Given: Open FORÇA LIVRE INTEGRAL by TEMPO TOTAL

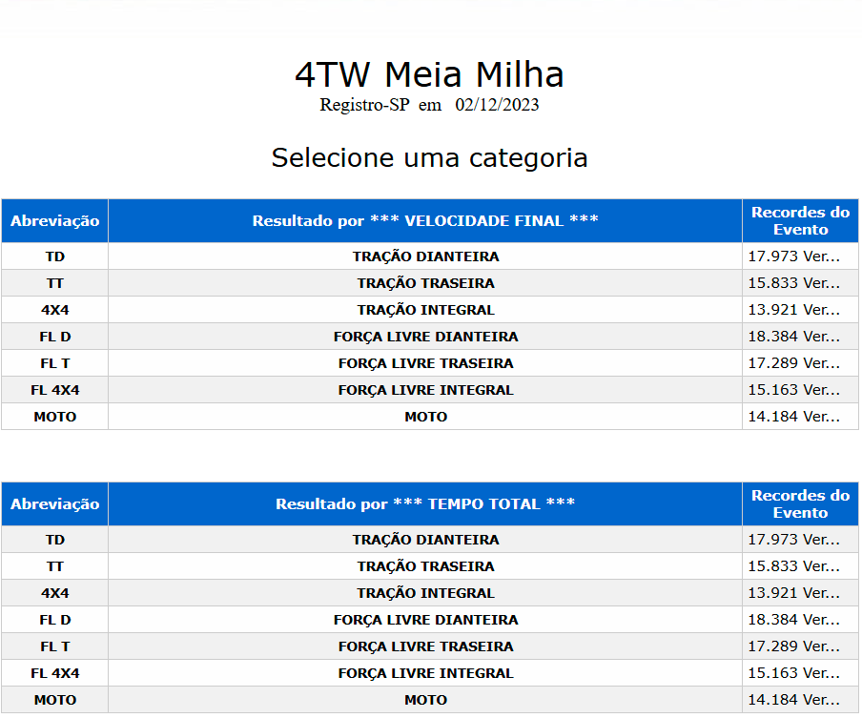Looking at the screenshot, I should pos(425,673).
